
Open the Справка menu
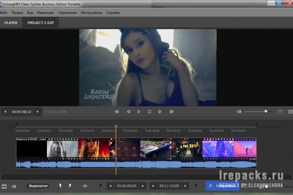[113, 13]
